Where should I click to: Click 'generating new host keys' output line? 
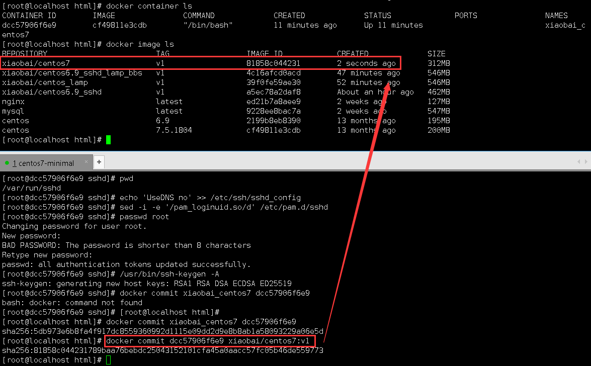147,284
